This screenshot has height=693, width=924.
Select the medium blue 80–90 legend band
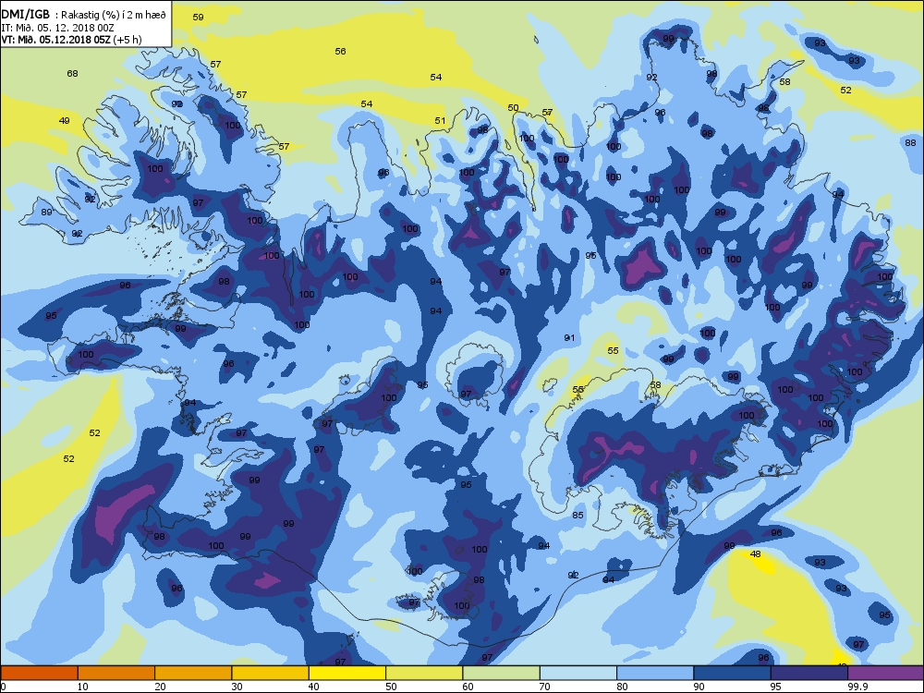pos(655,673)
